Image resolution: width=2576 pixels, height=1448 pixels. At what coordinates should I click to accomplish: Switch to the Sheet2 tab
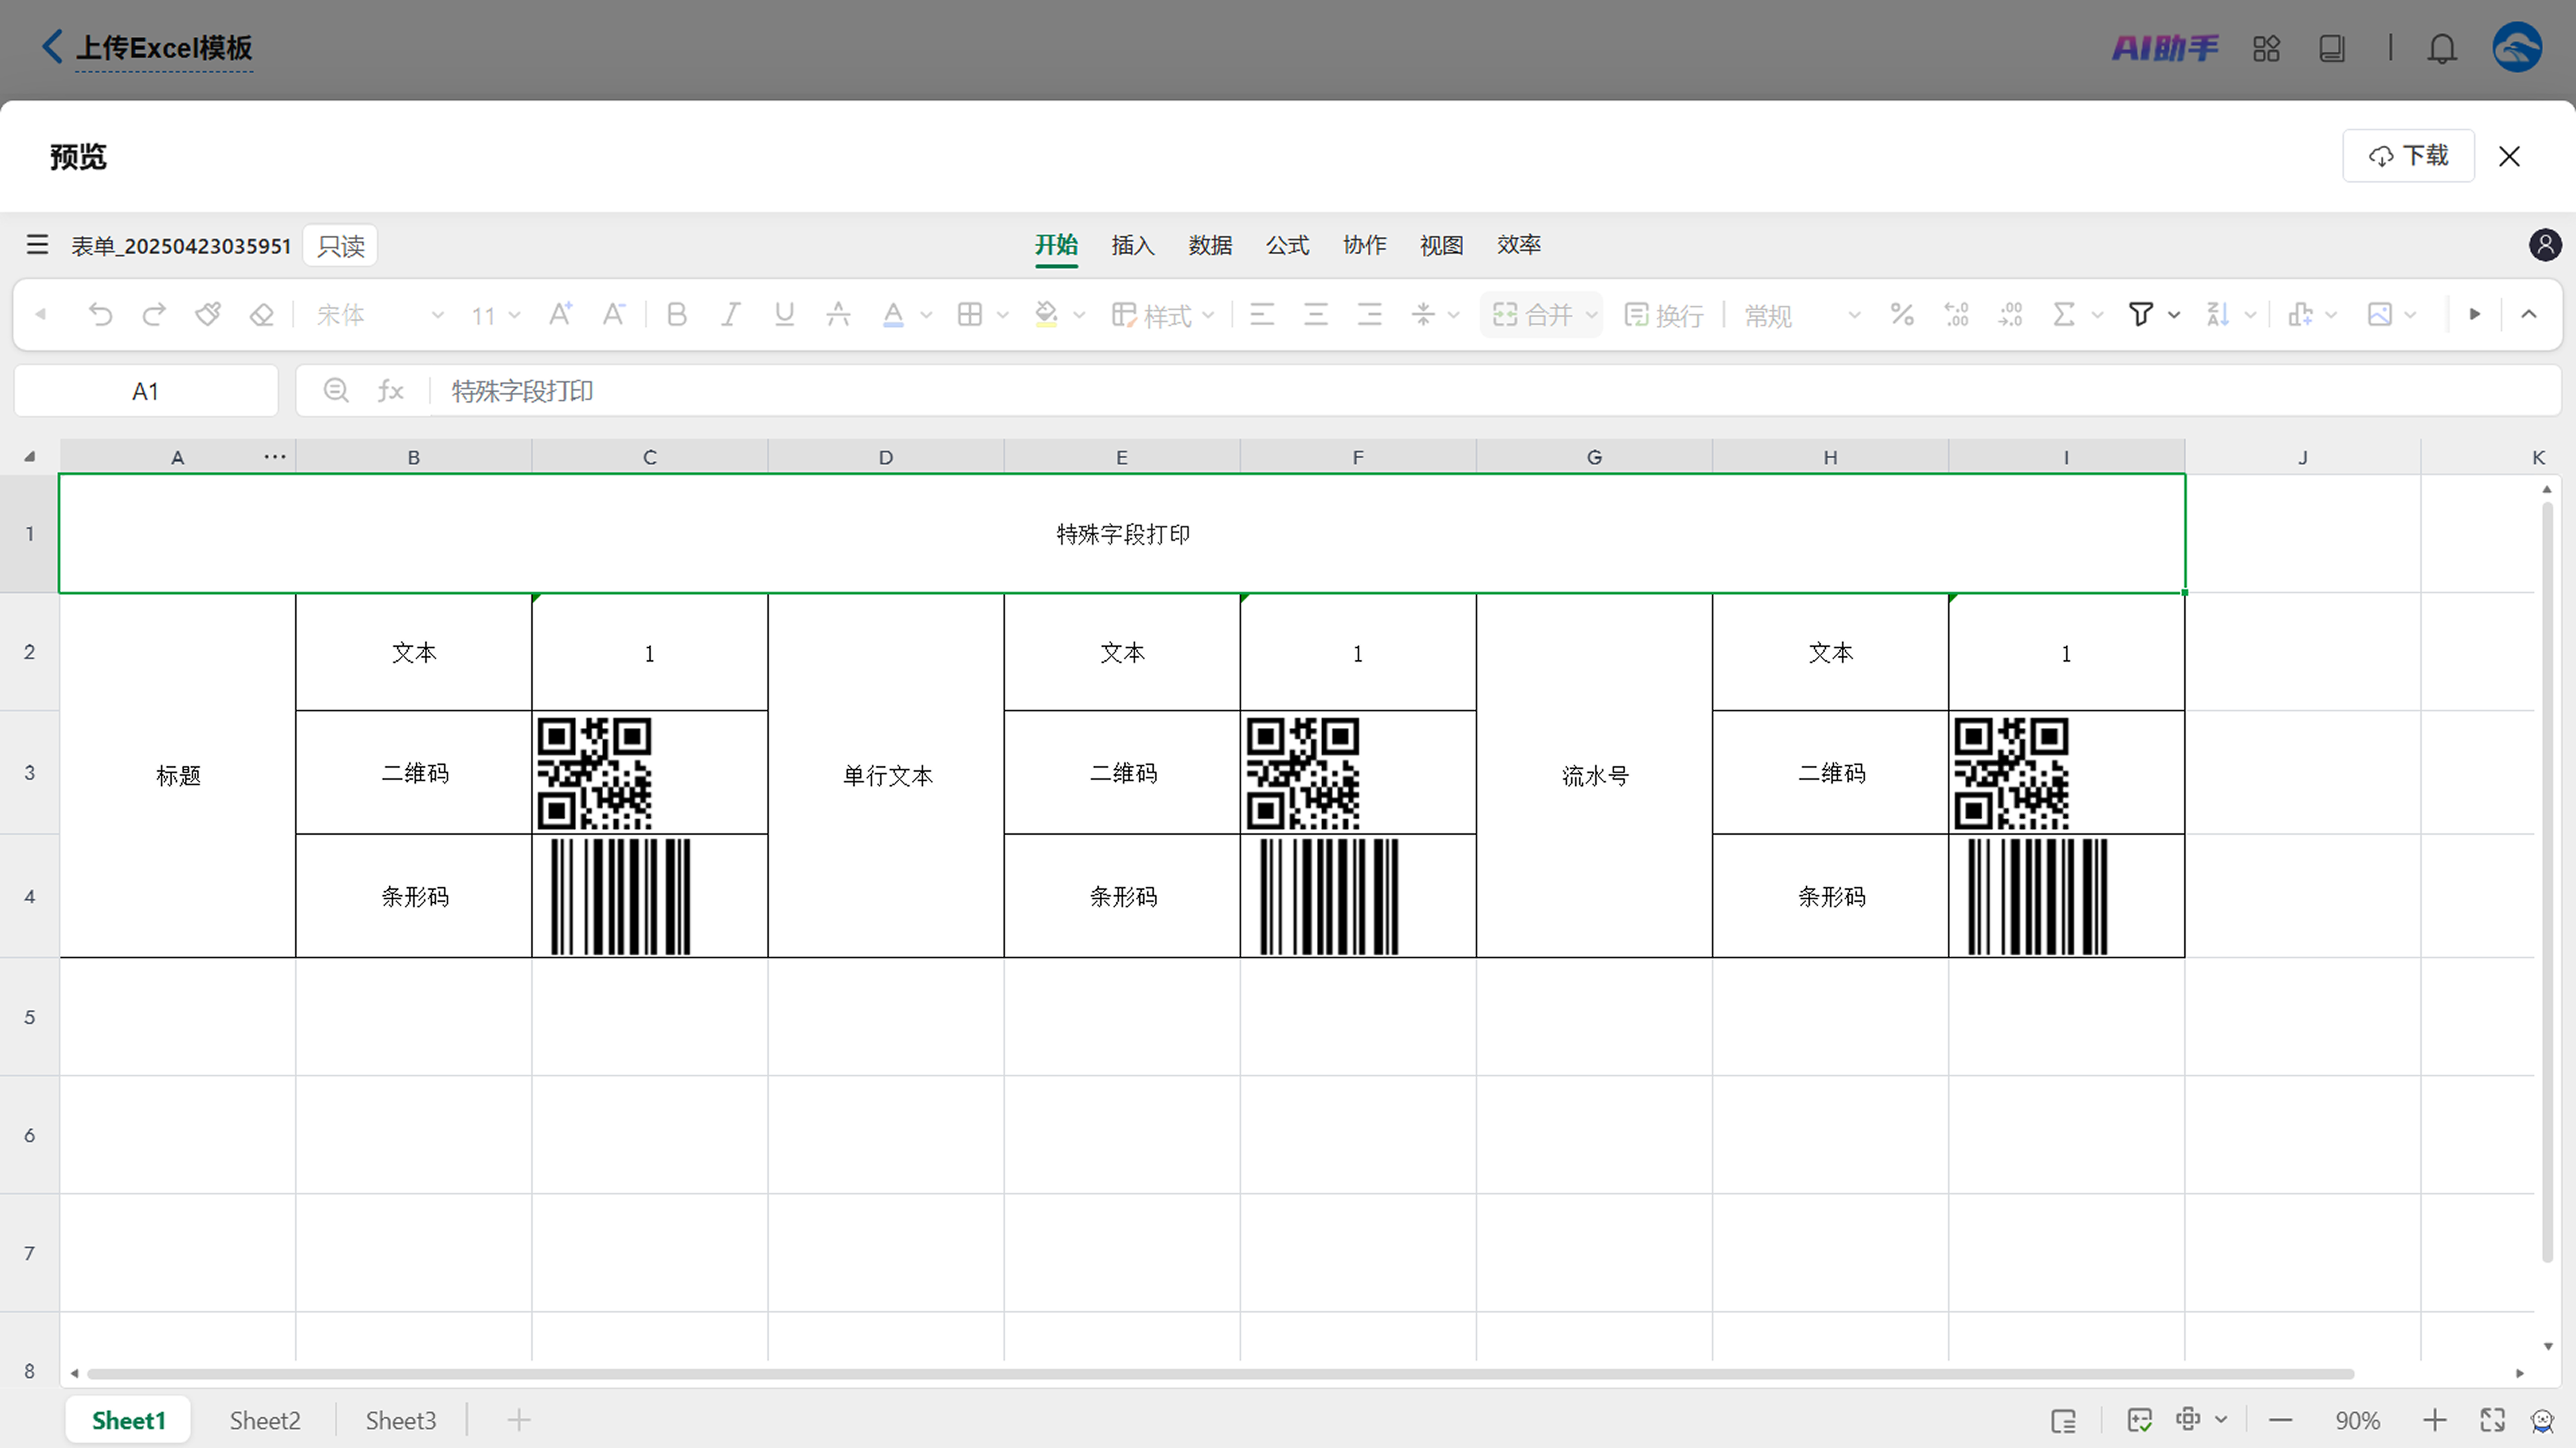264,1420
